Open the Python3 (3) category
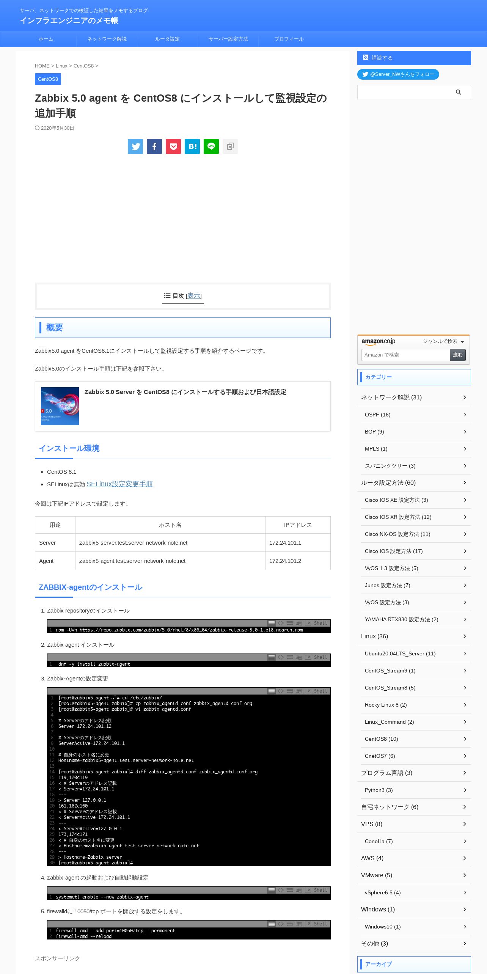The height and width of the screenshot is (974, 487). click(416, 790)
